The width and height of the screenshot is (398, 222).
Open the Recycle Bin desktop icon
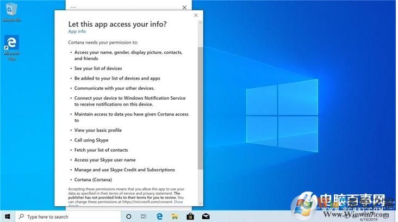(11, 12)
